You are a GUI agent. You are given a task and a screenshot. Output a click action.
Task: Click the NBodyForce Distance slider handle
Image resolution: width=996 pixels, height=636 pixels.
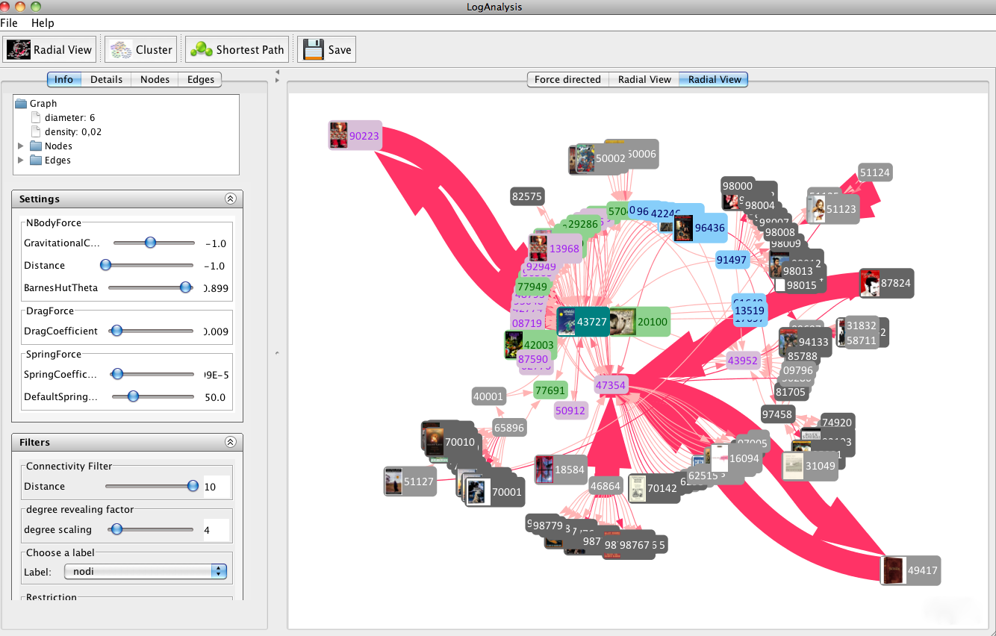105,265
